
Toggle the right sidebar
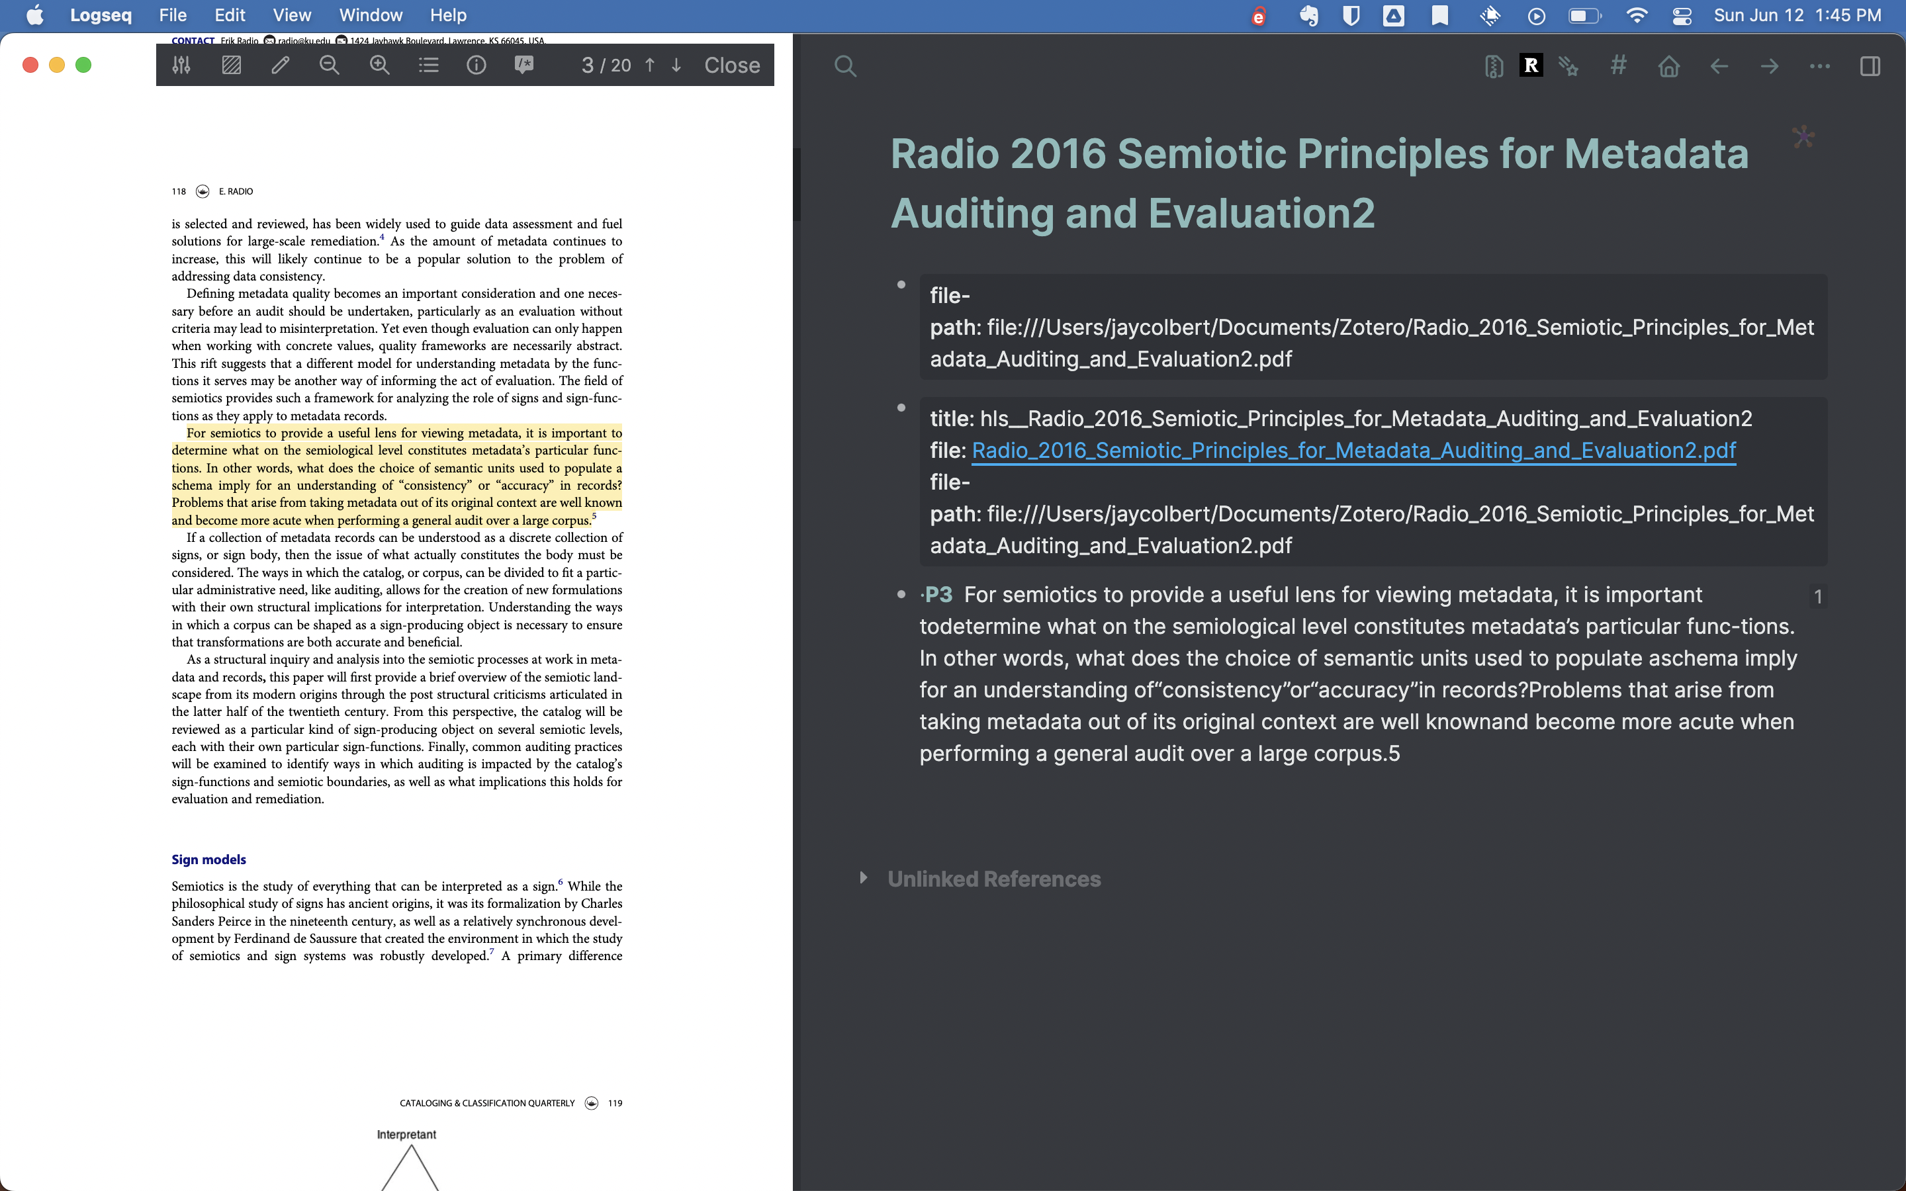[x=1870, y=66]
